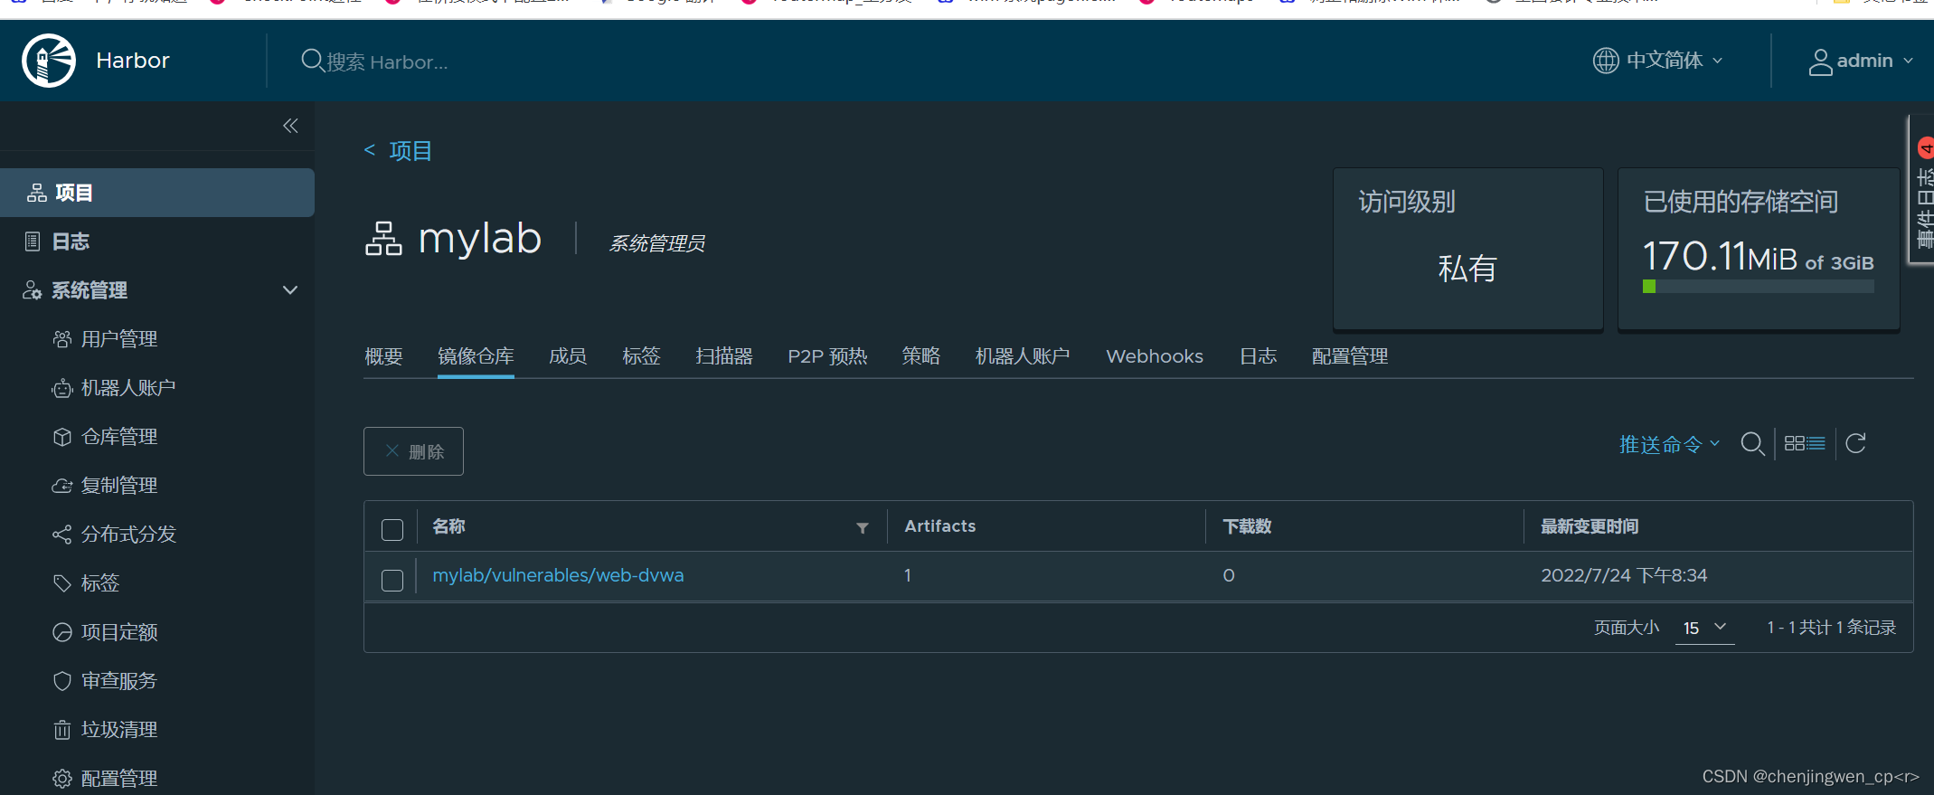Open the 成员 tab
Image resolution: width=1934 pixels, height=795 pixels.
[568, 356]
